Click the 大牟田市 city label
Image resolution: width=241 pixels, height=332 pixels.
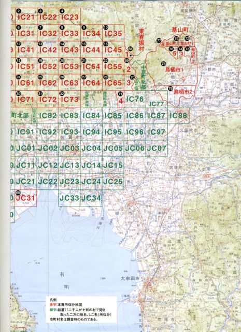130,279
